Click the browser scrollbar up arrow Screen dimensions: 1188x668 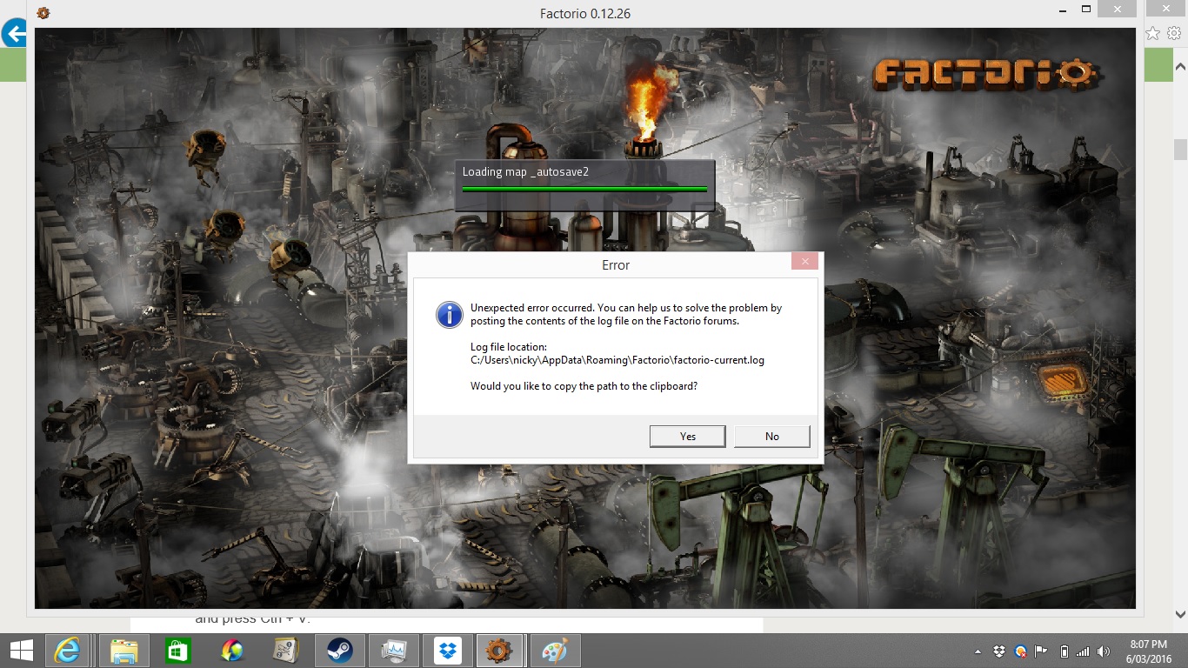(x=1180, y=67)
